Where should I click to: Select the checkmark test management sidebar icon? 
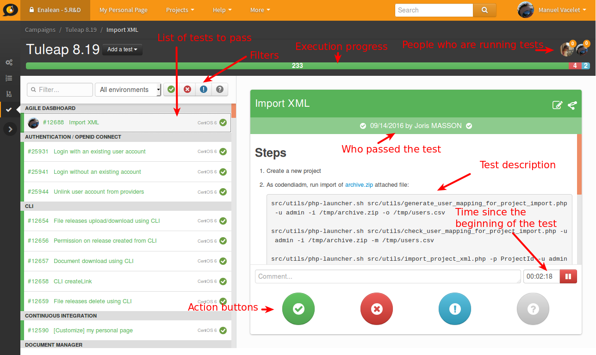point(9,110)
